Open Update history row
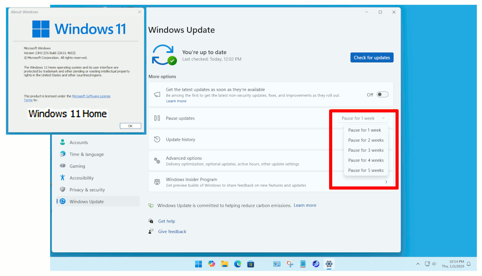 pos(271,140)
